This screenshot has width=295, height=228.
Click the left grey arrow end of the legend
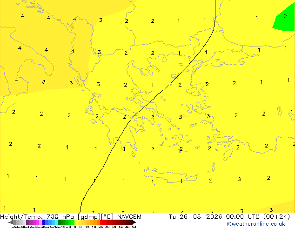pyautogui.click(x=11, y=222)
